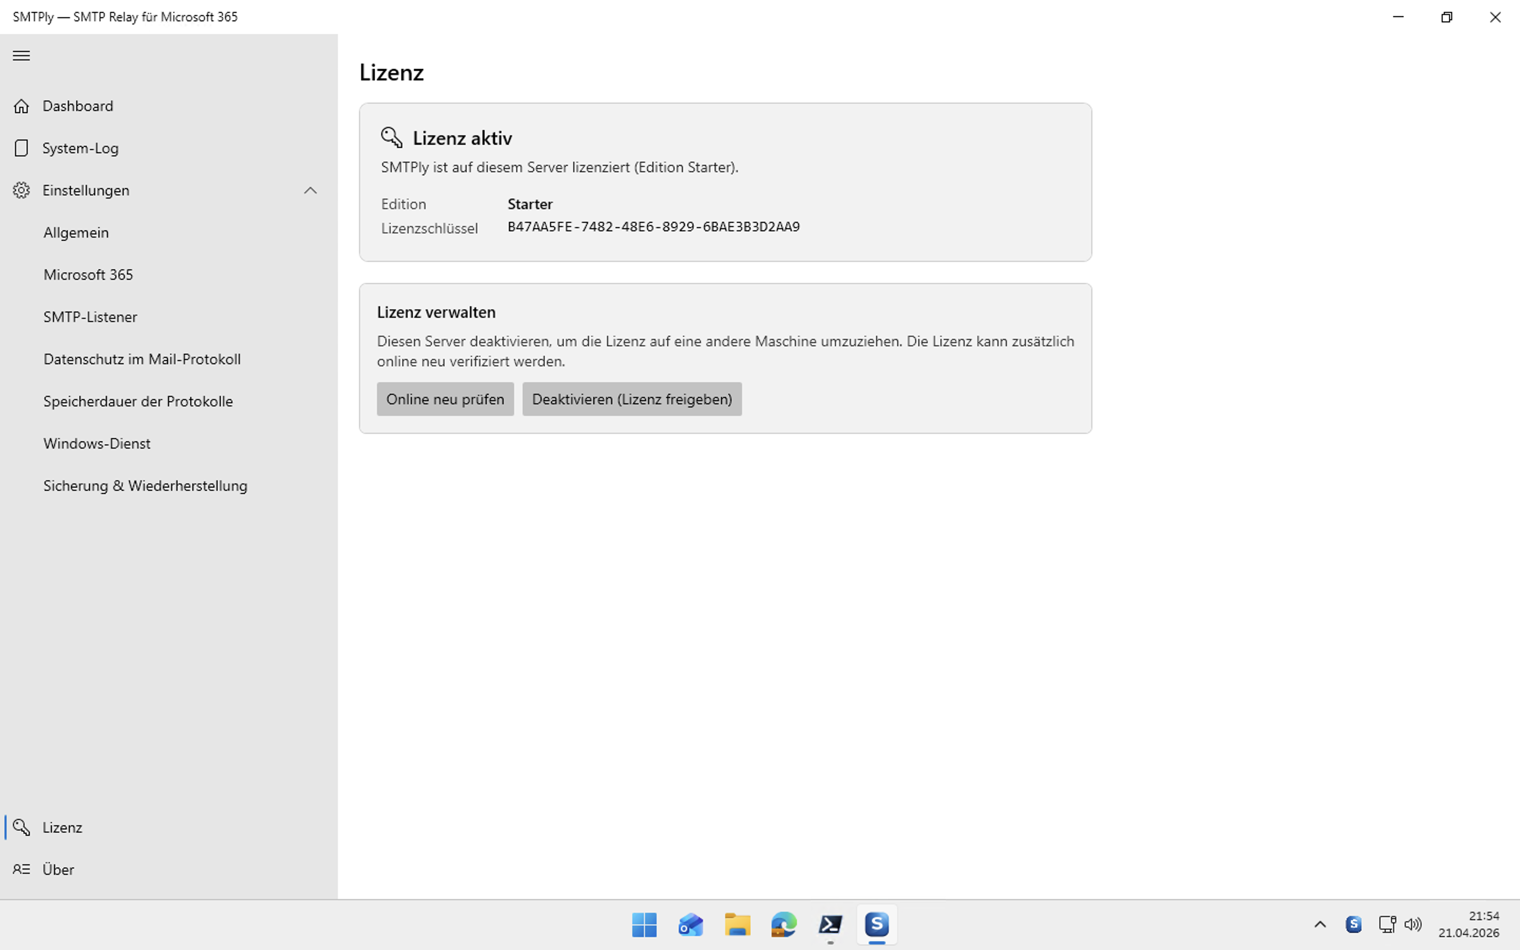Open Sicherung & Wiederherstellung page
Image resolution: width=1520 pixels, height=950 pixels.
click(x=145, y=486)
